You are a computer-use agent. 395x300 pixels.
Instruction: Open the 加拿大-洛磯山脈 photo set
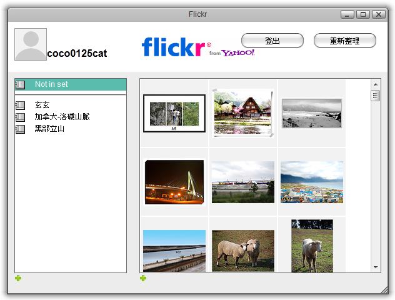tap(62, 117)
